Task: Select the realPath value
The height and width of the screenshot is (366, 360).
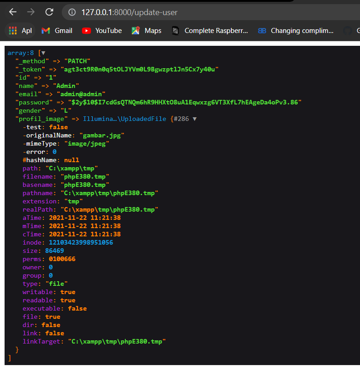Action: pos(109,210)
